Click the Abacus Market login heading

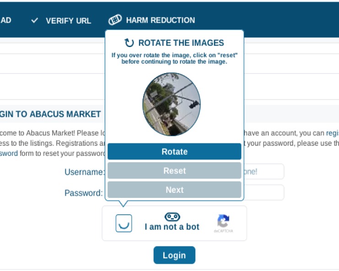[x=50, y=114]
